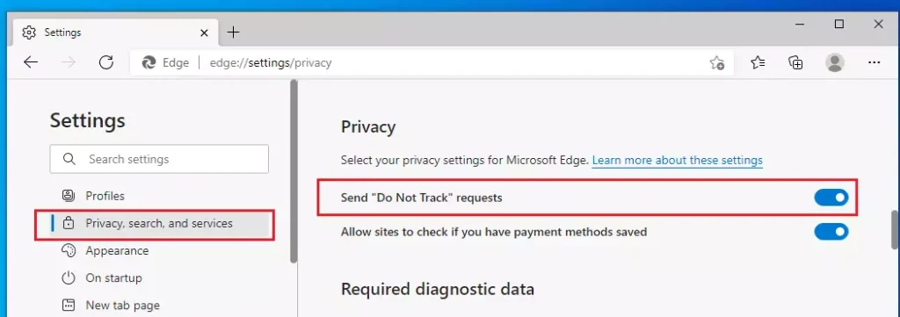Click in the Search settings field

pos(159,159)
